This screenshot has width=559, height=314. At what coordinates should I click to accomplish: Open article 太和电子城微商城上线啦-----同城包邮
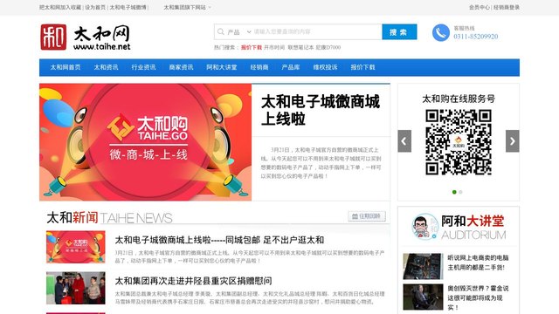point(219,241)
